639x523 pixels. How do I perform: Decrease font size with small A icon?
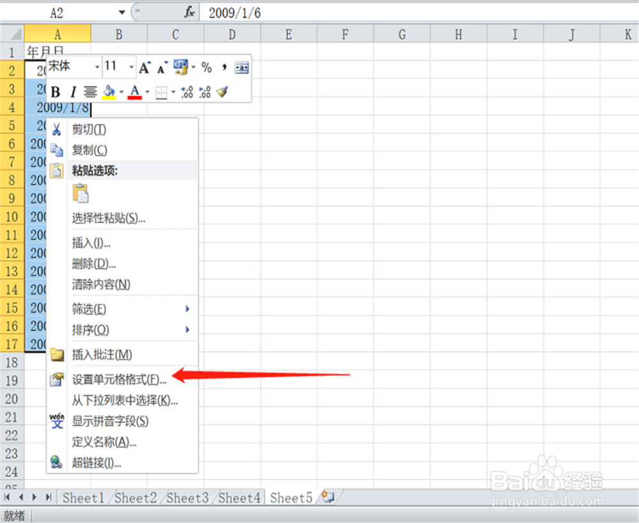coord(162,68)
